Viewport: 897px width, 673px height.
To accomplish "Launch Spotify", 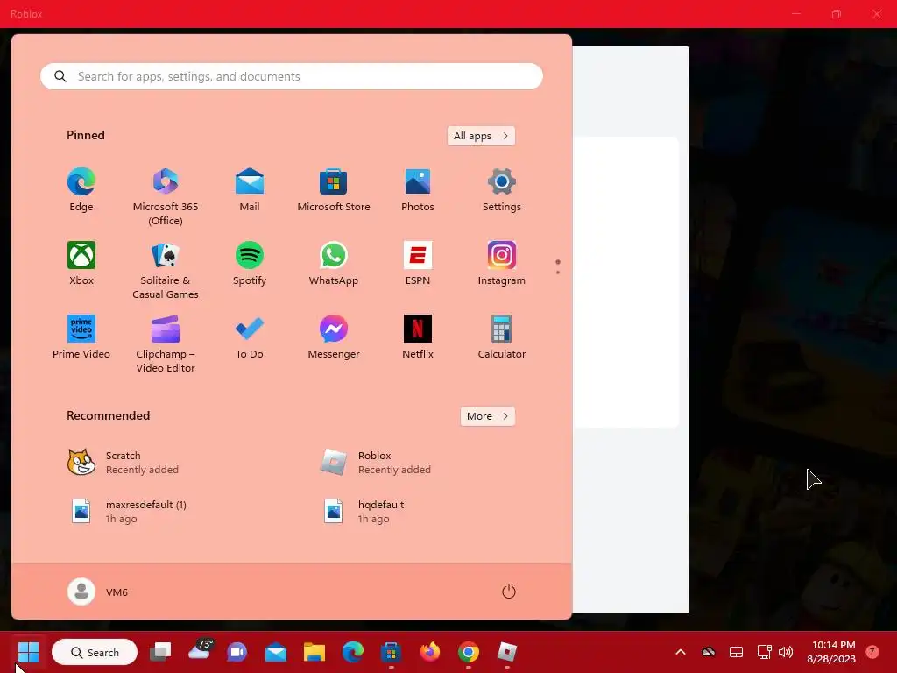I will click(250, 264).
